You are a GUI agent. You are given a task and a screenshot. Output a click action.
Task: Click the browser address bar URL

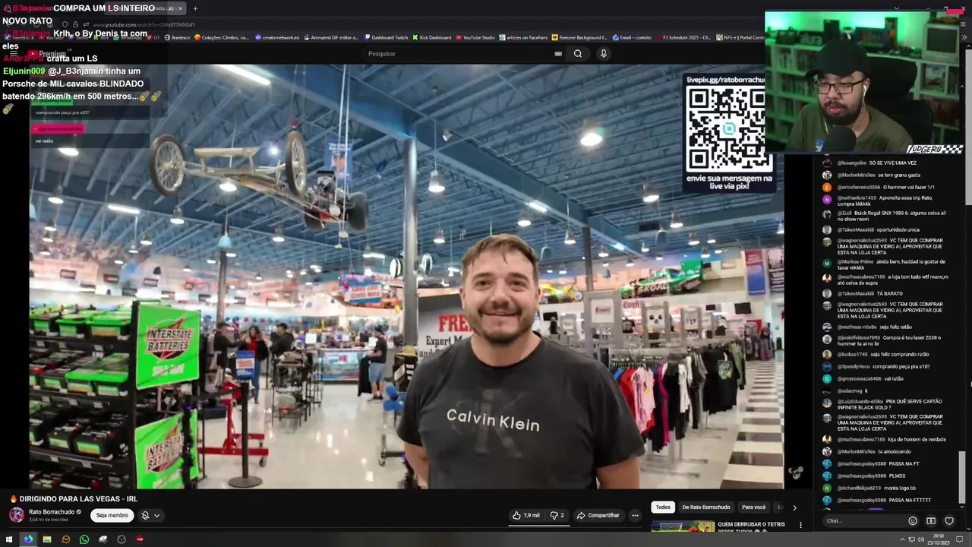click(144, 24)
